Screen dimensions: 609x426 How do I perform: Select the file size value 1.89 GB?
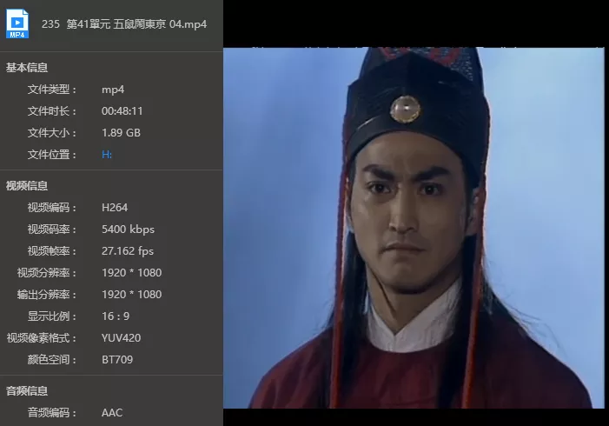121,133
